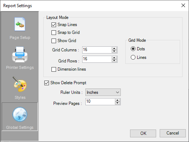Increase Grid Columns with up arrow
189x142 pixels.
pyautogui.click(x=114, y=49)
